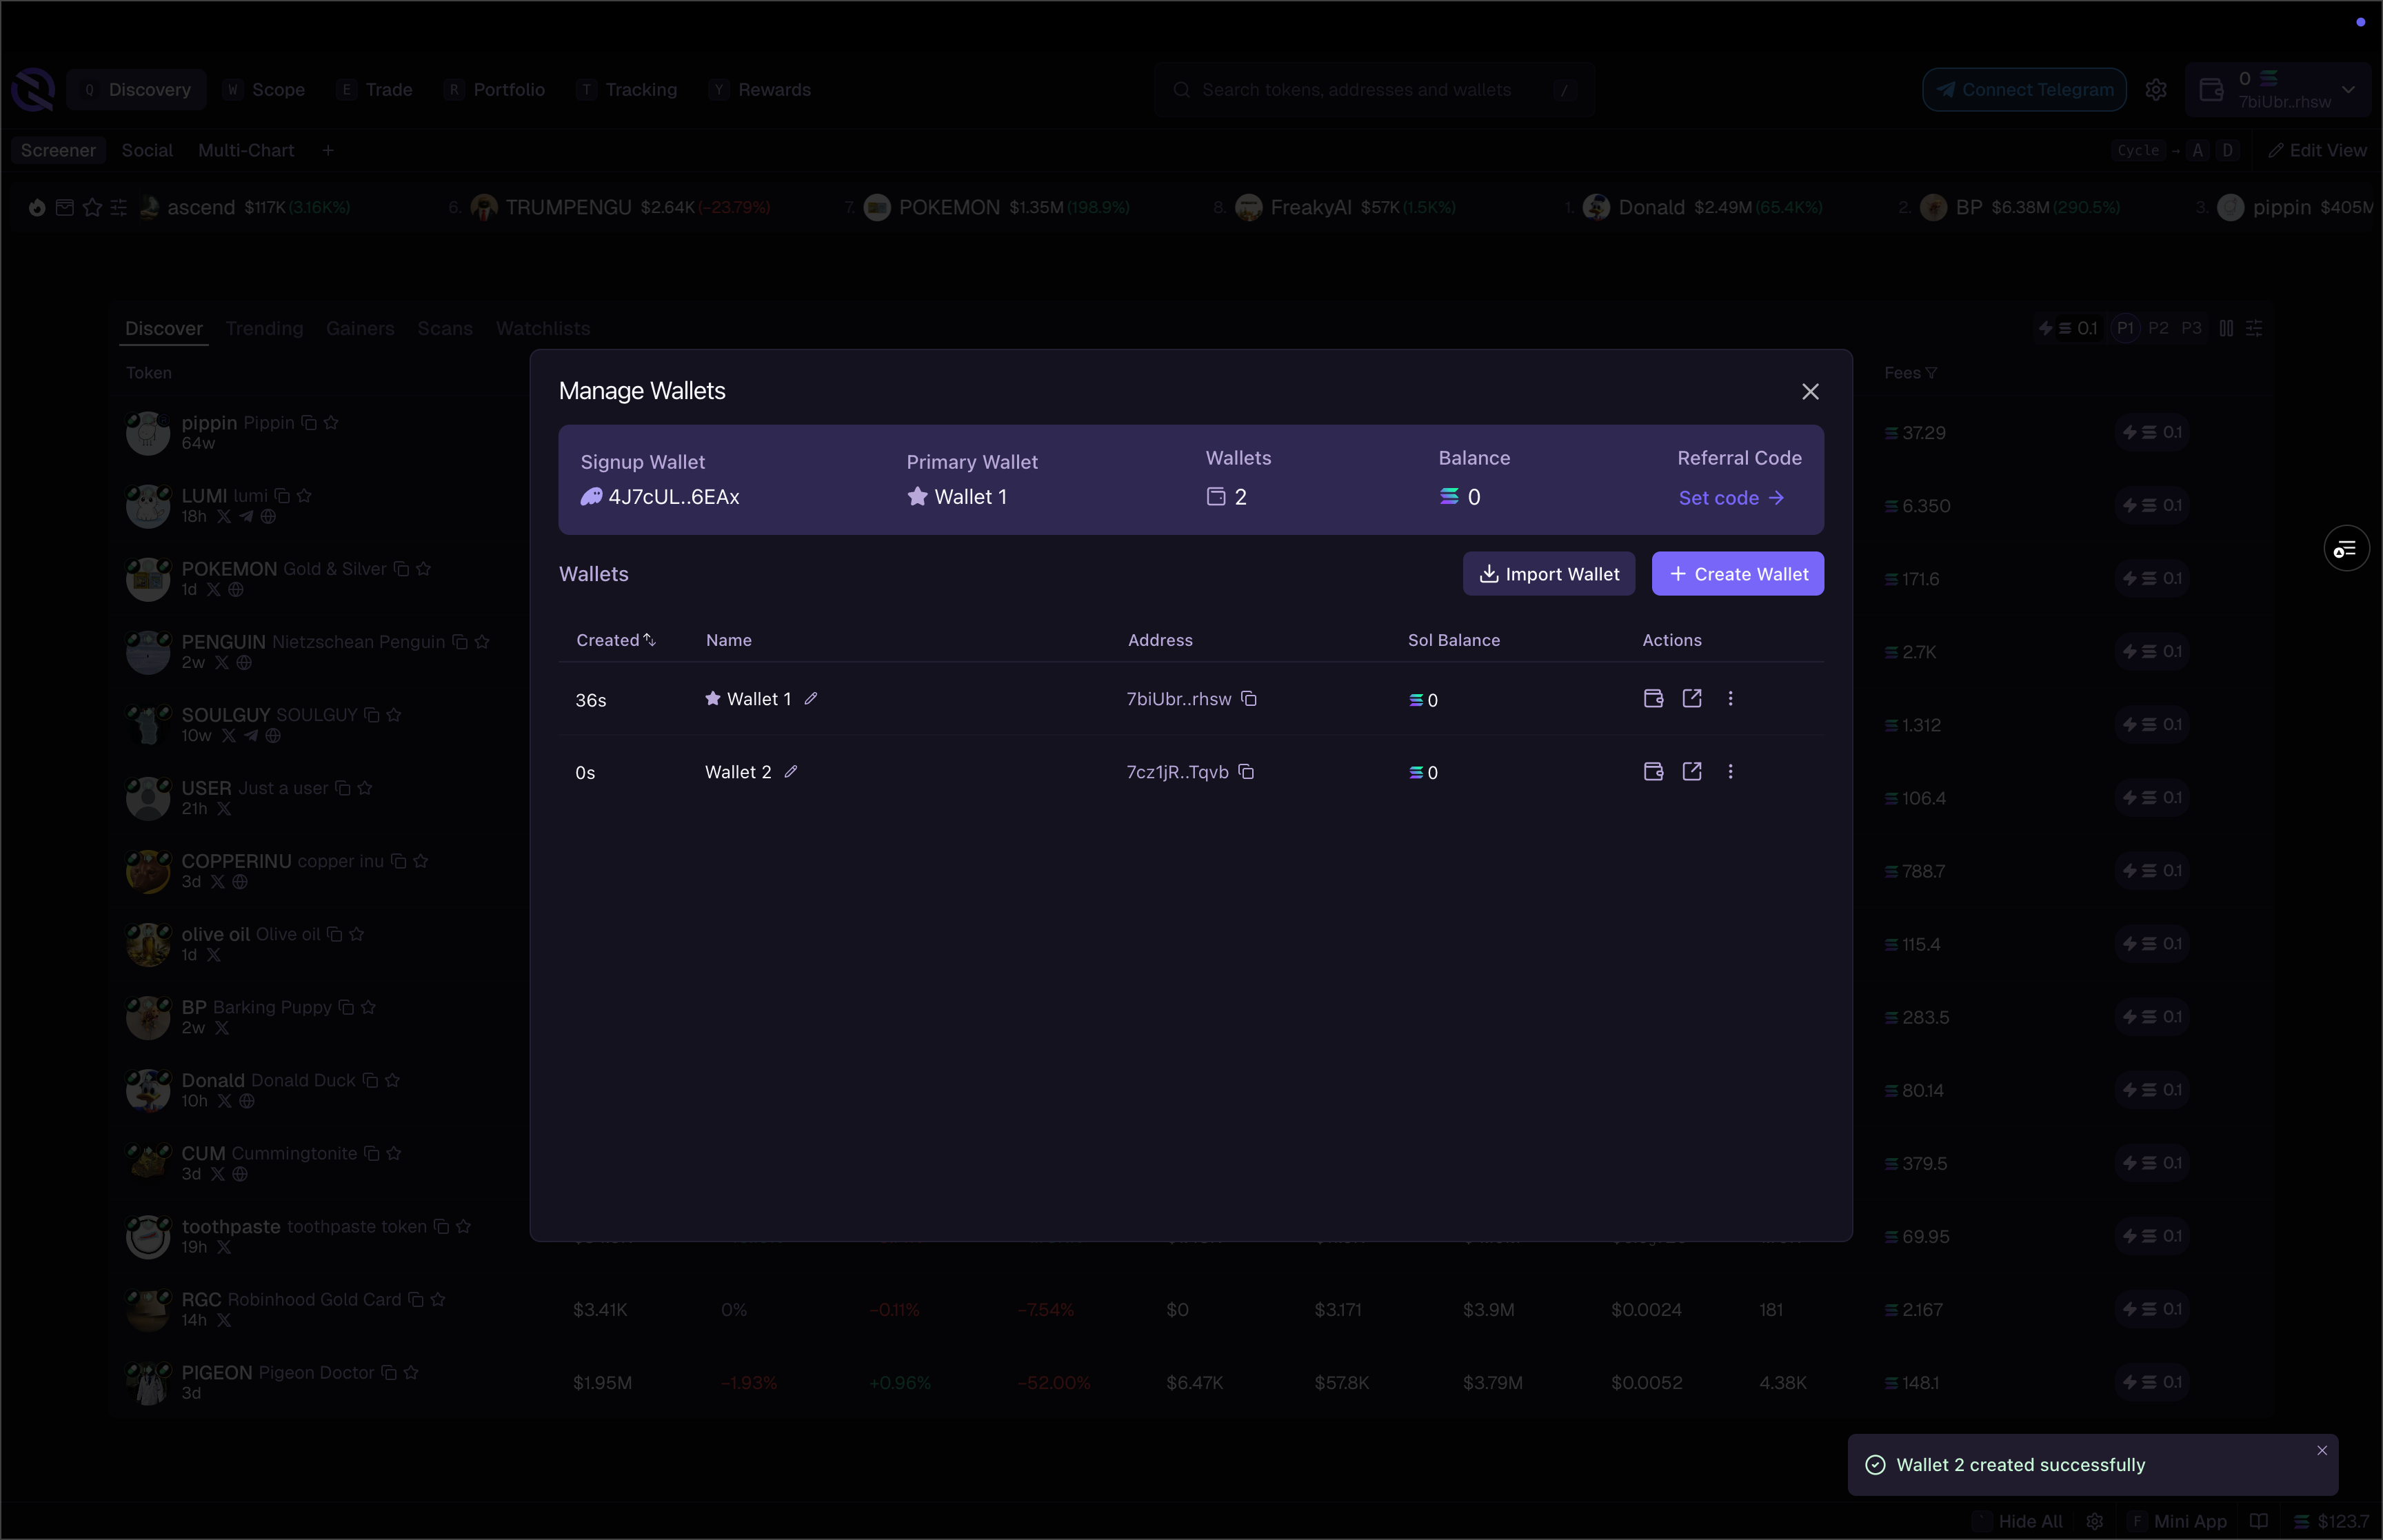The width and height of the screenshot is (2383, 1540).
Task: Dismiss the Wallet 2 created successfully toast
Action: click(2321, 1449)
